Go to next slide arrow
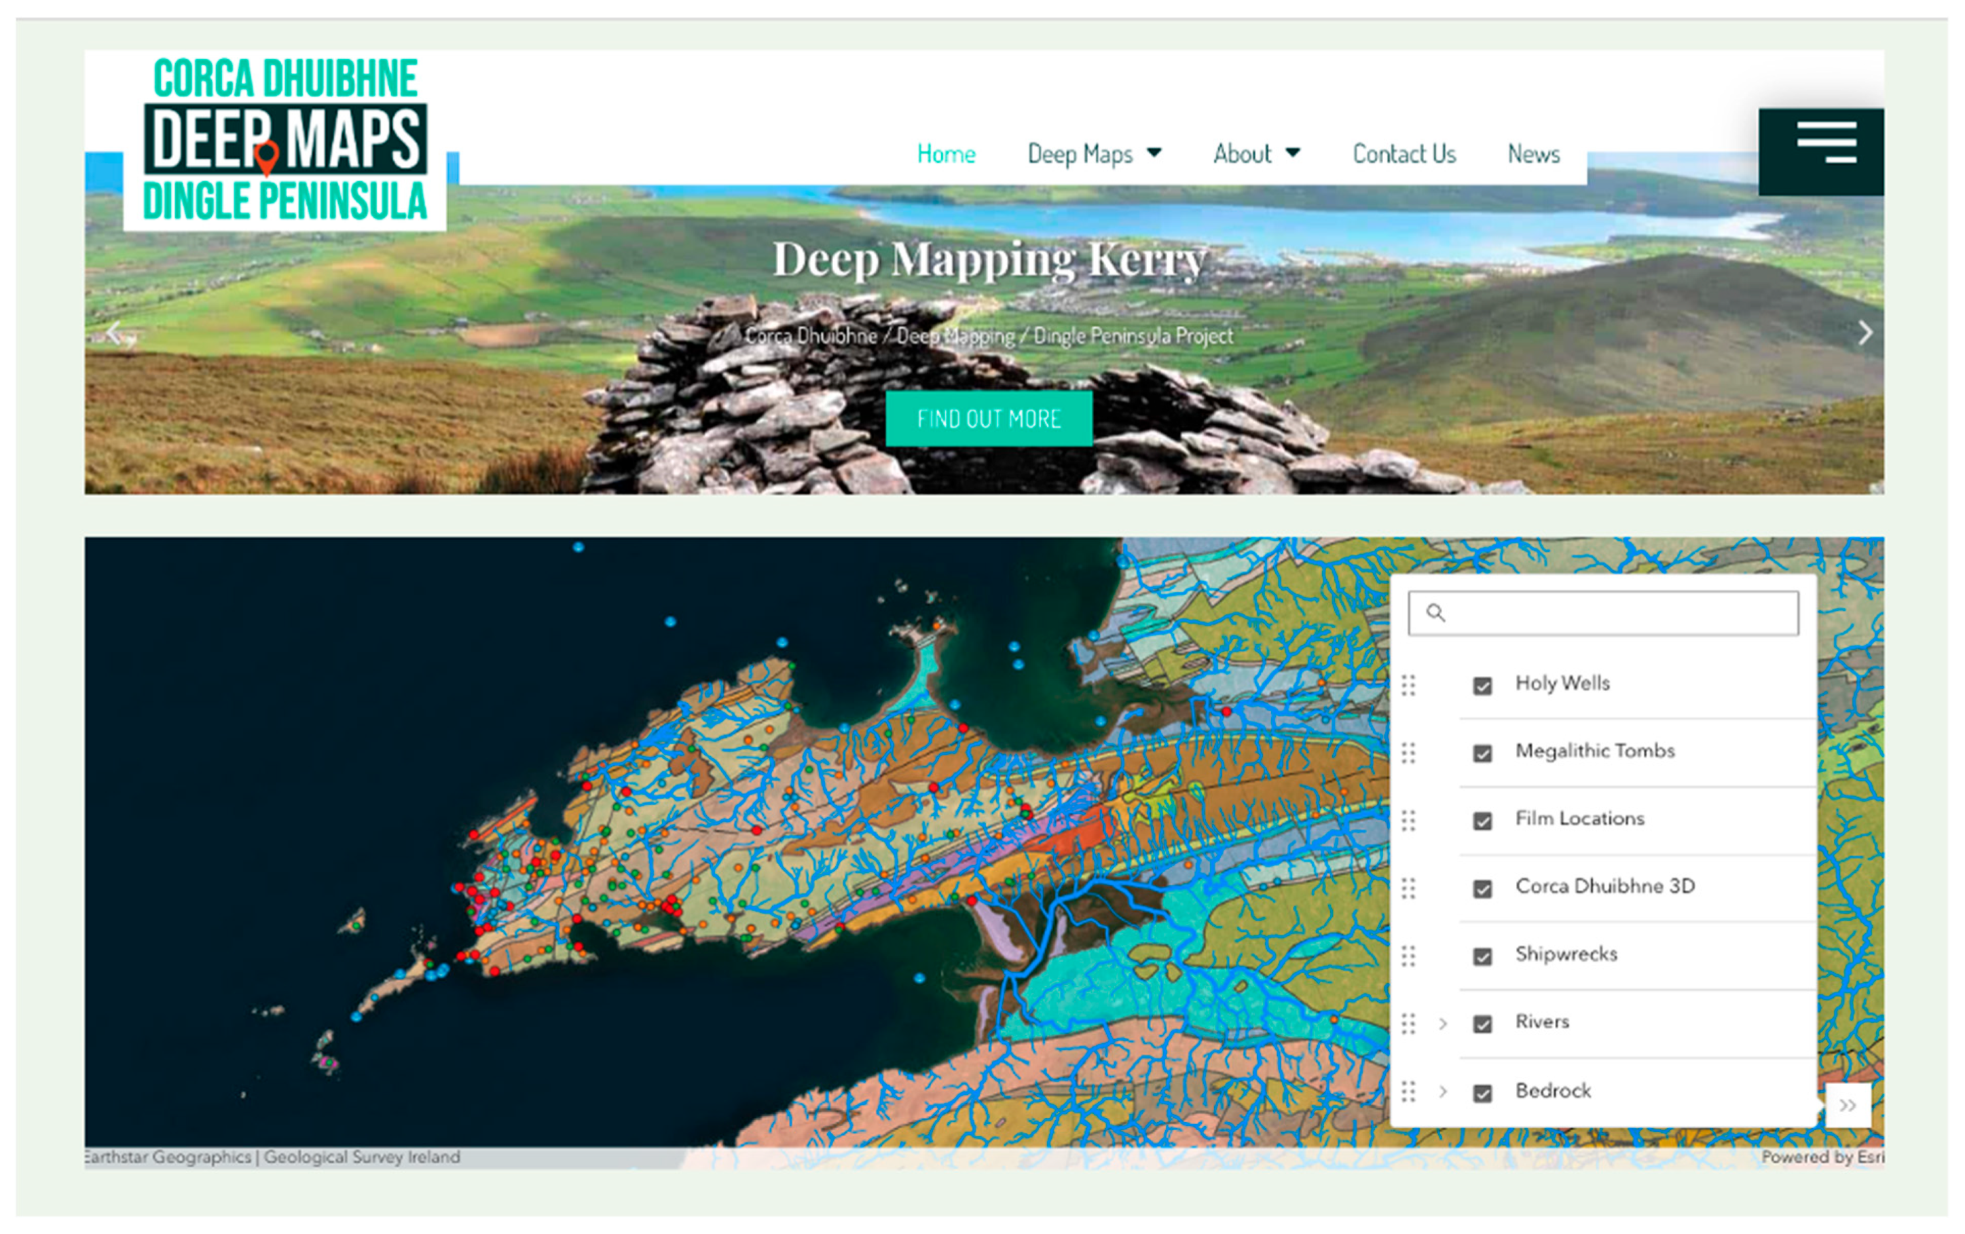 (1865, 332)
